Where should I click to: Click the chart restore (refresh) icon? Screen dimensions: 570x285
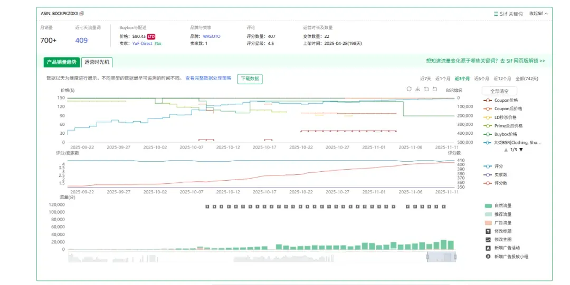409,89
